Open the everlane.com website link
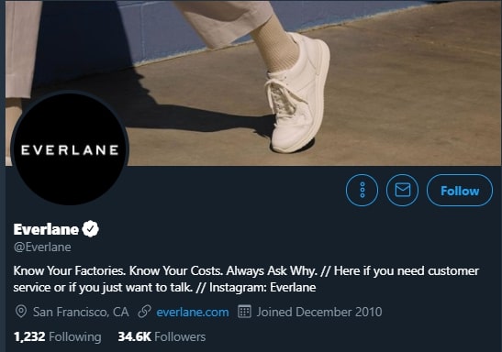This screenshot has height=352, width=502. pos(193,312)
